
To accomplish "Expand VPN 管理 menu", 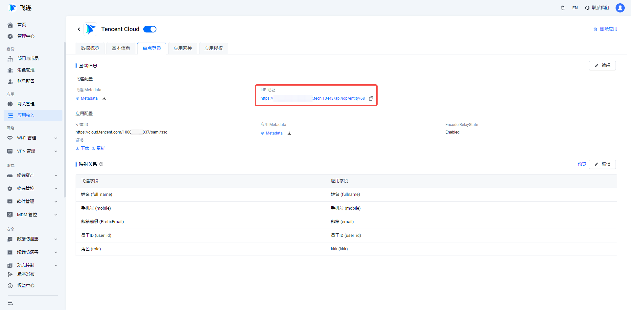I will tap(33, 151).
